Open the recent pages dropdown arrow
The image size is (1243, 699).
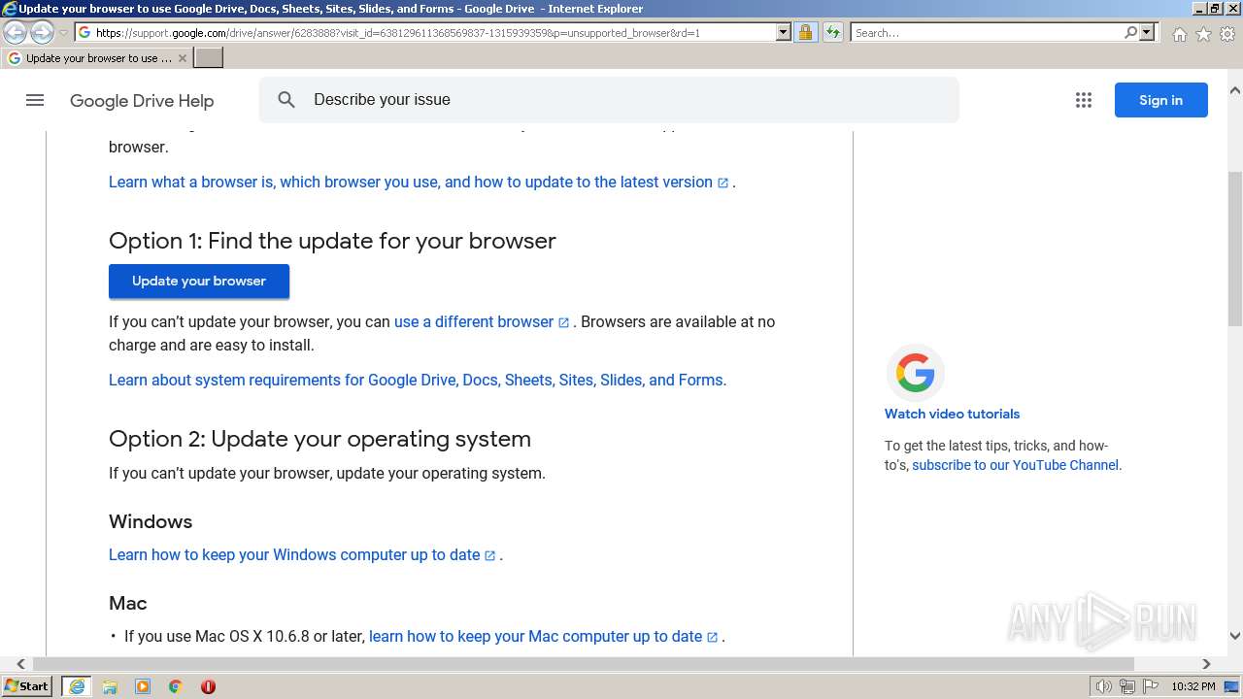pyautogui.click(x=63, y=33)
